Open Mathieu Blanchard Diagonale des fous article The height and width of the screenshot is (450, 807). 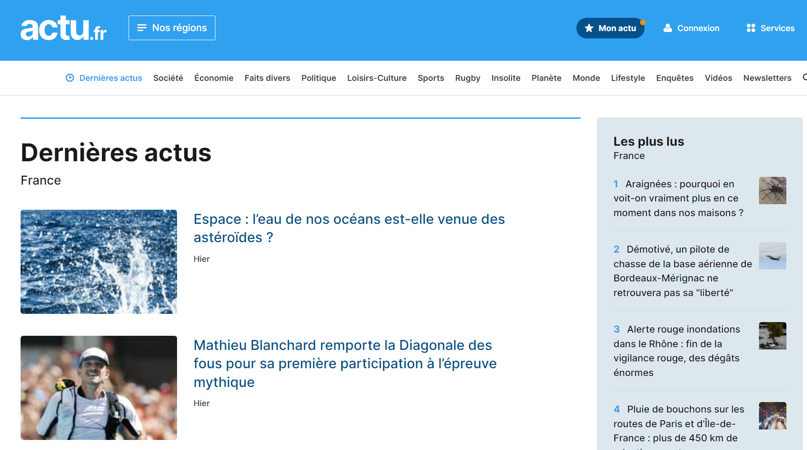point(345,364)
